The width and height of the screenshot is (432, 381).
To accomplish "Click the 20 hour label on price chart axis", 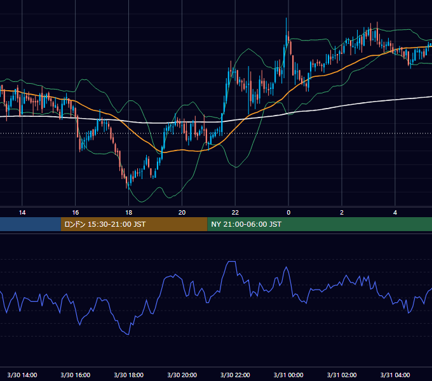I will tap(182, 213).
